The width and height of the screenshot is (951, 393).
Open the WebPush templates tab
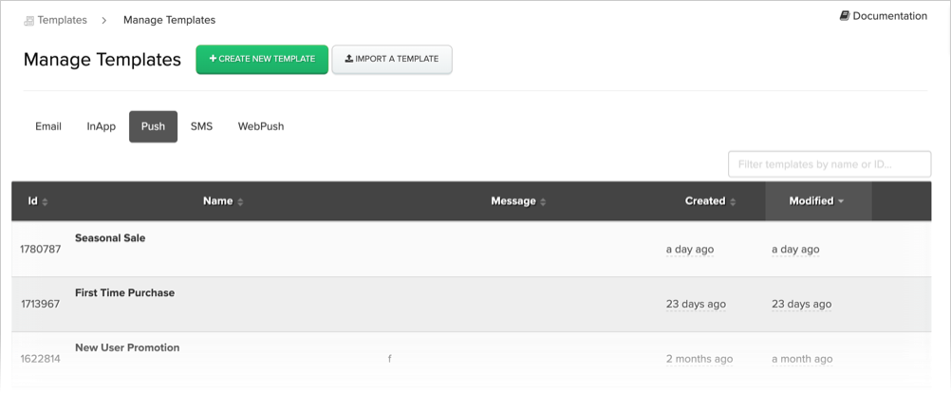[x=261, y=126]
